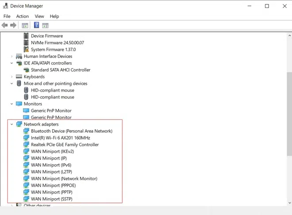This screenshot has width=292, height=215.
Task: Select WAN Miniport (PPPOE)
Action: point(53,185)
